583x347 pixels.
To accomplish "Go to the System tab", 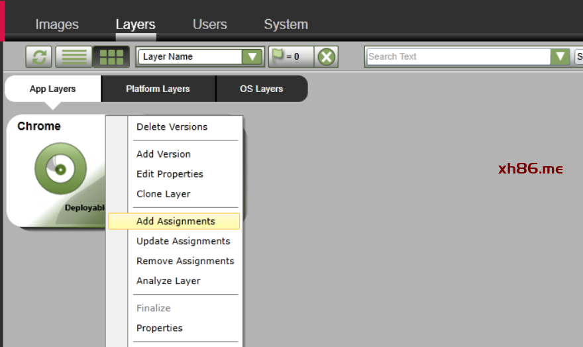I will (x=286, y=25).
